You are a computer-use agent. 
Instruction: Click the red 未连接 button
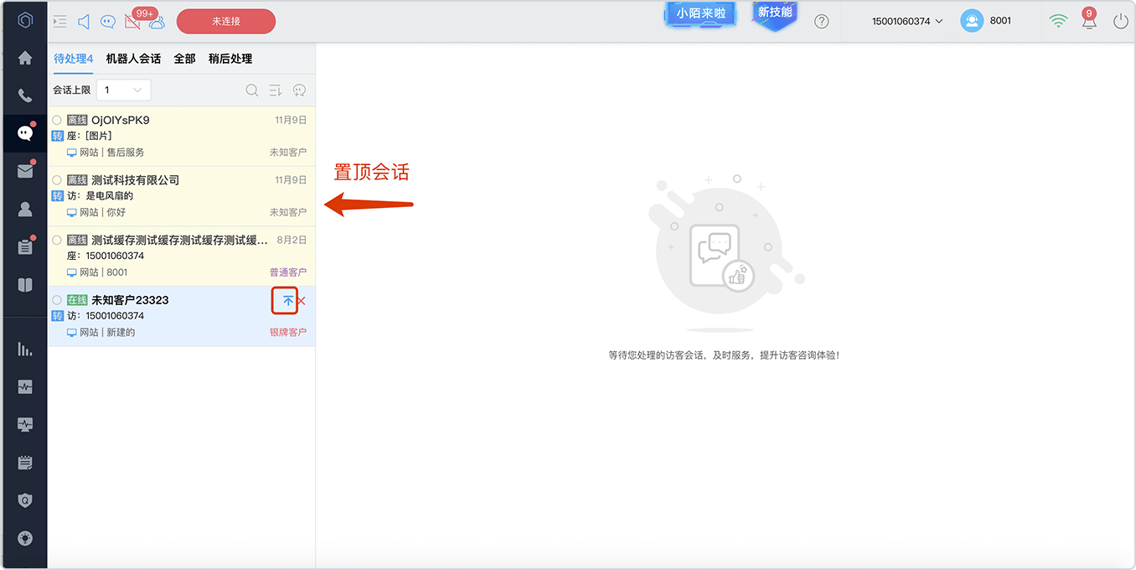(226, 21)
